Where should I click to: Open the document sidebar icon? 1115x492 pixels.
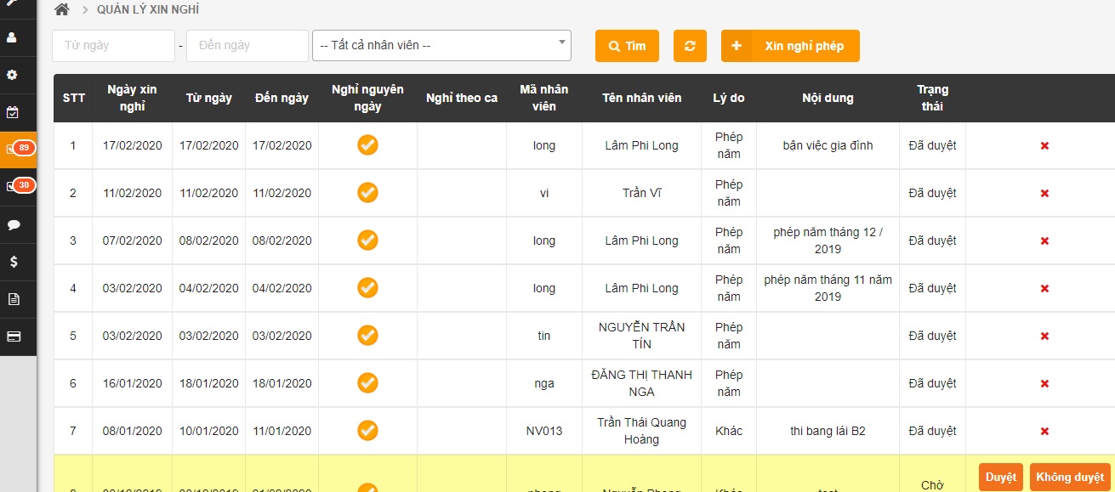coord(13,299)
